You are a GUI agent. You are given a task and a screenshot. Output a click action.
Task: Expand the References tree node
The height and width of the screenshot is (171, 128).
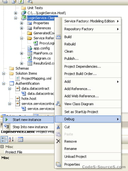[22, 28]
